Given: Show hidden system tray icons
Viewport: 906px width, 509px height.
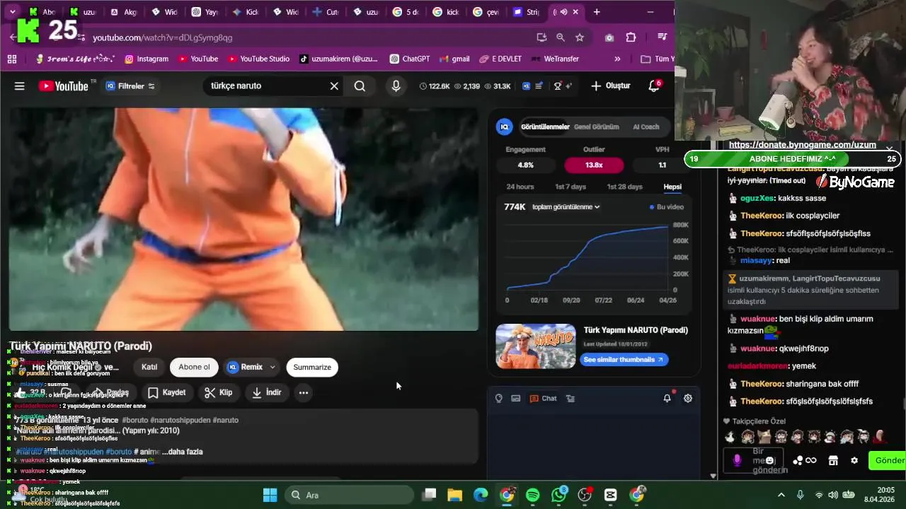Looking at the screenshot, I should (x=781, y=495).
